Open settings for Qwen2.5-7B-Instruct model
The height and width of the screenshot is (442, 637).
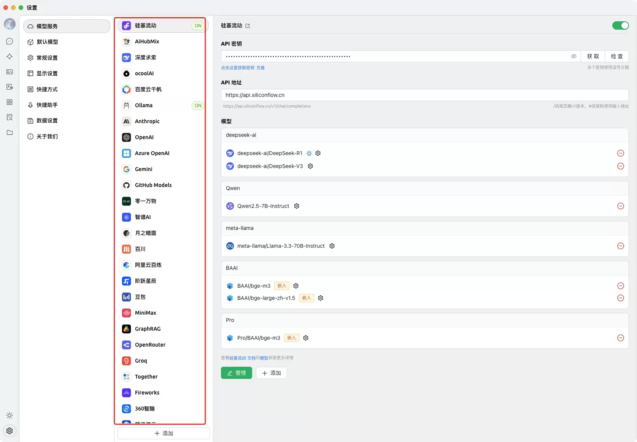297,206
